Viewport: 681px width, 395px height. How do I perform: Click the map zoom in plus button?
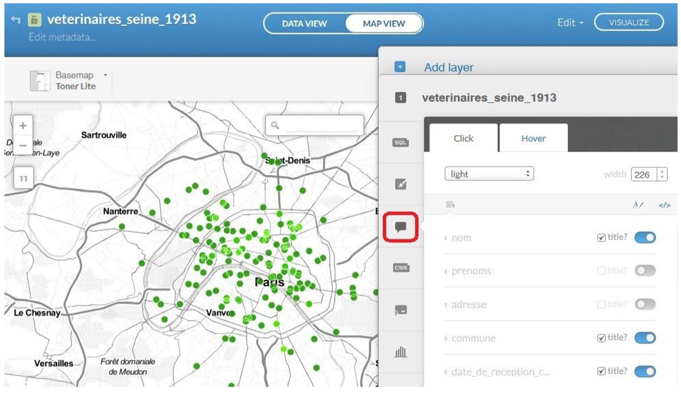23,126
